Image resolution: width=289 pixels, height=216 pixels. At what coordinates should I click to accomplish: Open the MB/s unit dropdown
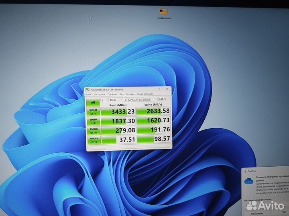coord(164,99)
